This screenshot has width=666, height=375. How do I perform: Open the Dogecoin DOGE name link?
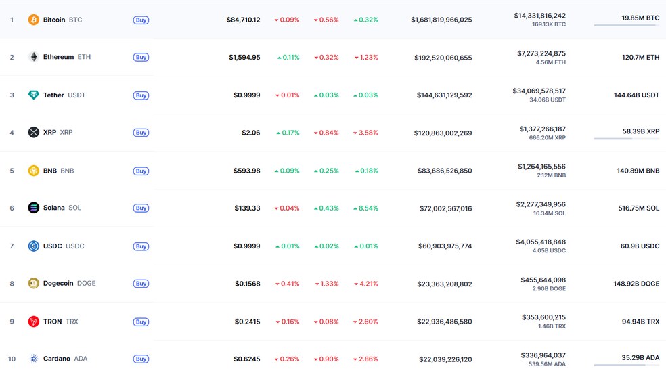pyautogui.click(x=69, y=283)
